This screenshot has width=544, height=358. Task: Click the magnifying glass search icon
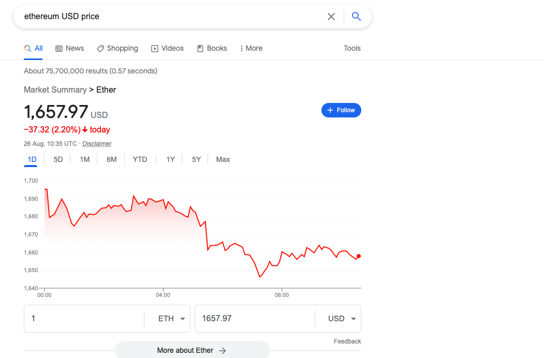click(x=356, y=16)
